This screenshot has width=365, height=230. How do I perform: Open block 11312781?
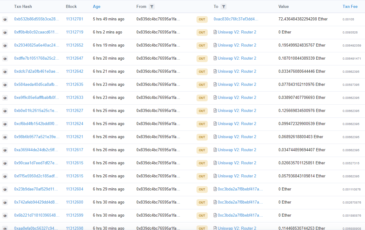75,19
